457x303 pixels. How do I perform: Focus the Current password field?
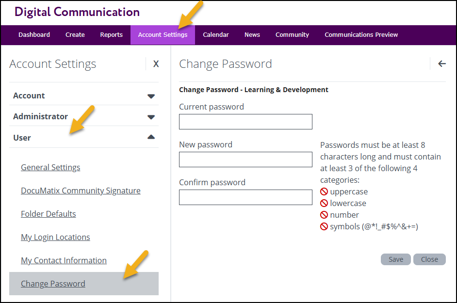[x=245, y=122]
